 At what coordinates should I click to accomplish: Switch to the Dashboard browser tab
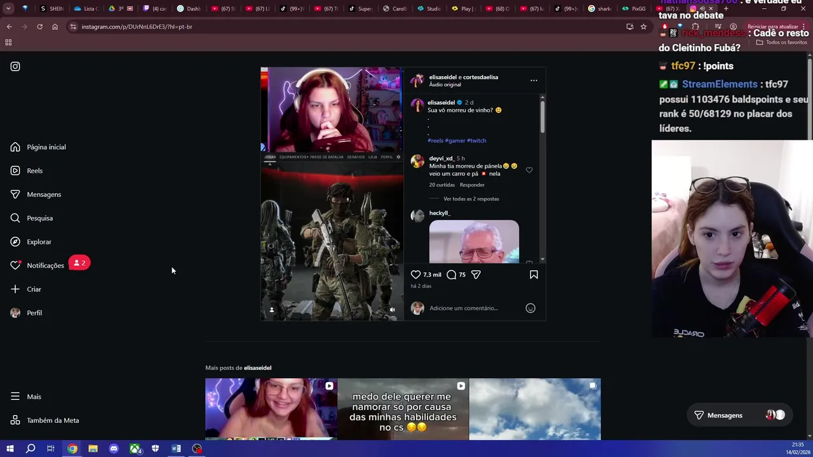[x=189, y=9]
